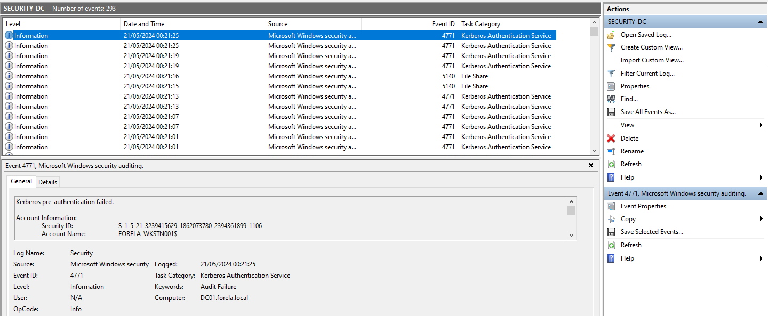Click the Open Saved Log folder icon

coord(611,35)
